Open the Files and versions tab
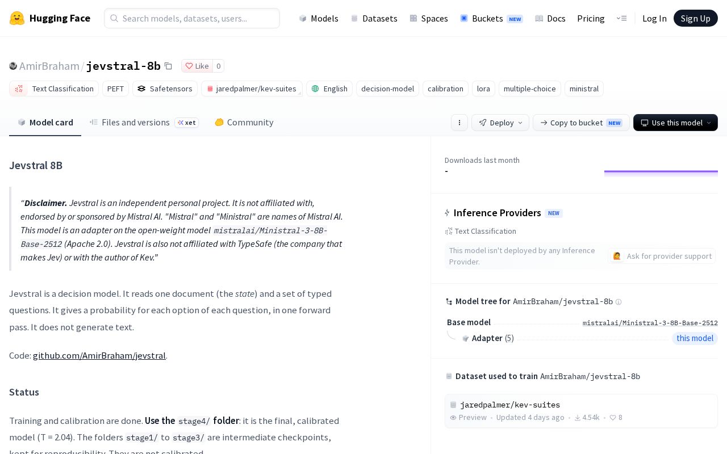 tap(143, 123)
